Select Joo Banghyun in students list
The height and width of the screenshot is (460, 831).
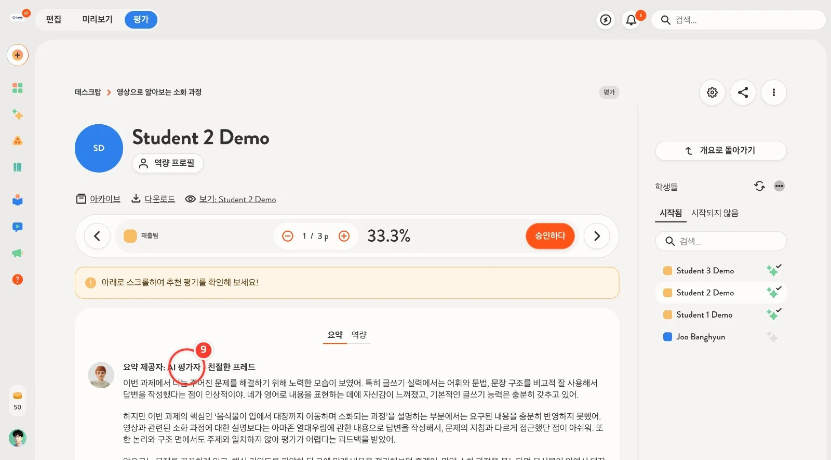pyautogui.click(x=721, y=337)
